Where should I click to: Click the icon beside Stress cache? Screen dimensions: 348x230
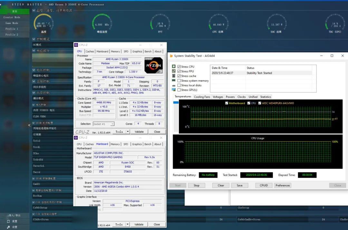click(x=174, y=76)
